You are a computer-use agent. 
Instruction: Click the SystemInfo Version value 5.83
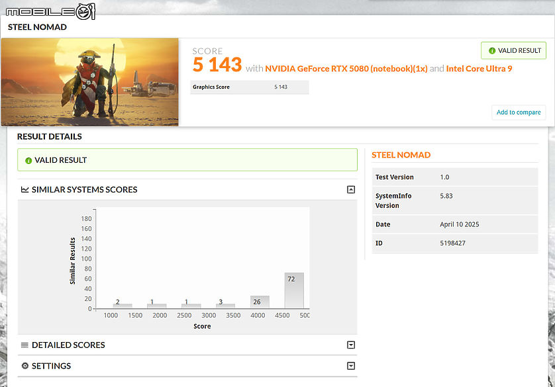point(446,196)
